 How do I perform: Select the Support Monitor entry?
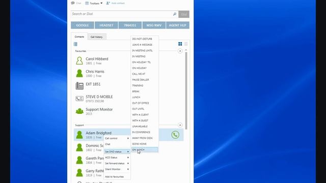coord(99,110)
